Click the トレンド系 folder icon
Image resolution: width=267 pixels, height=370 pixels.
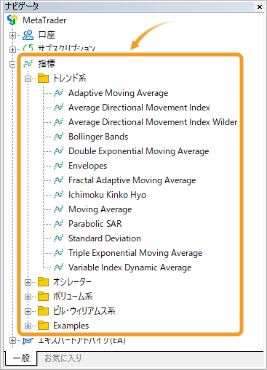click(43, 79)
